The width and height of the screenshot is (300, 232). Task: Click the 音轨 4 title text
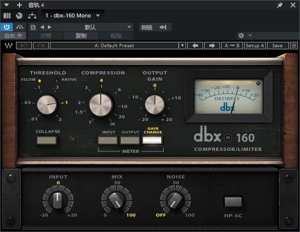[36, 5]
